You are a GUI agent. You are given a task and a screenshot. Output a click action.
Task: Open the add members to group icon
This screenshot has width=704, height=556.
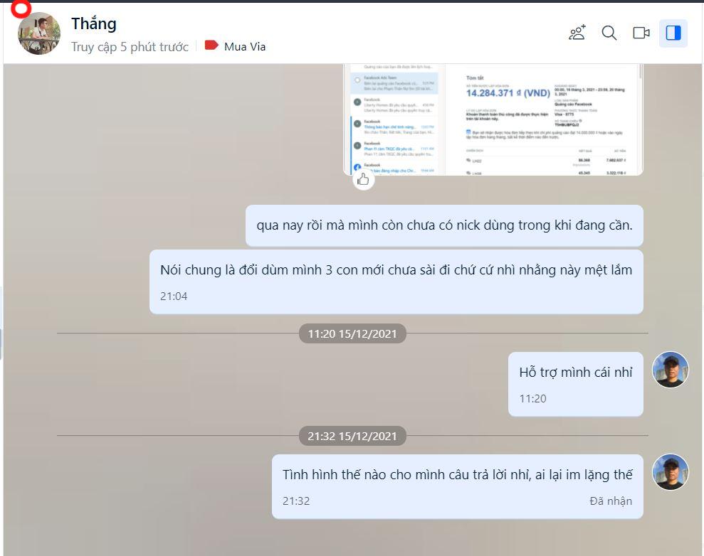pyautogui.click(x=577, y=33)
